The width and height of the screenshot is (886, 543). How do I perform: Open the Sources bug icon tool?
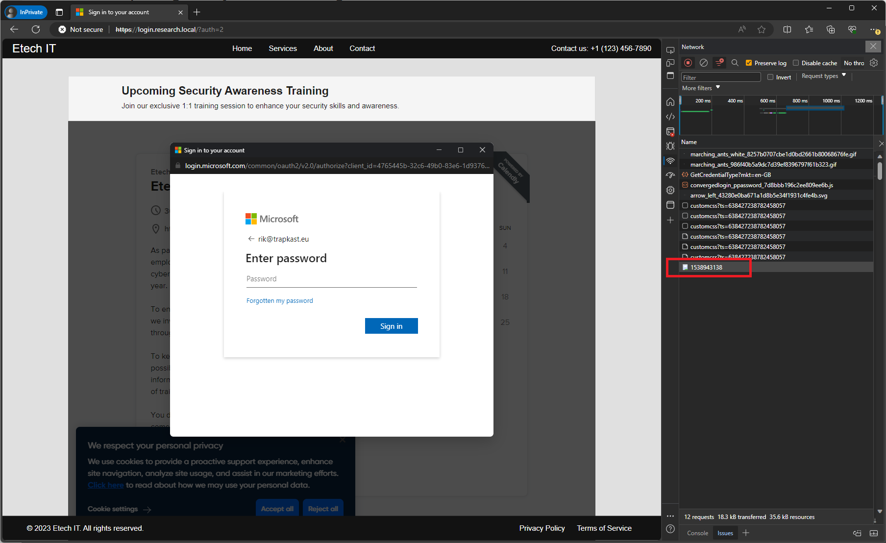(670, 146)
